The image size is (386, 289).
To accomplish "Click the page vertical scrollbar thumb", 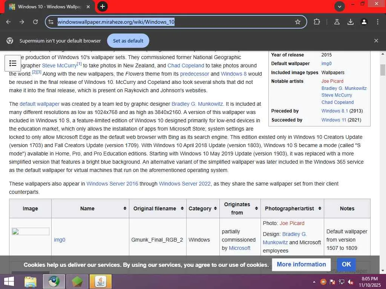I will coord(383,70).
